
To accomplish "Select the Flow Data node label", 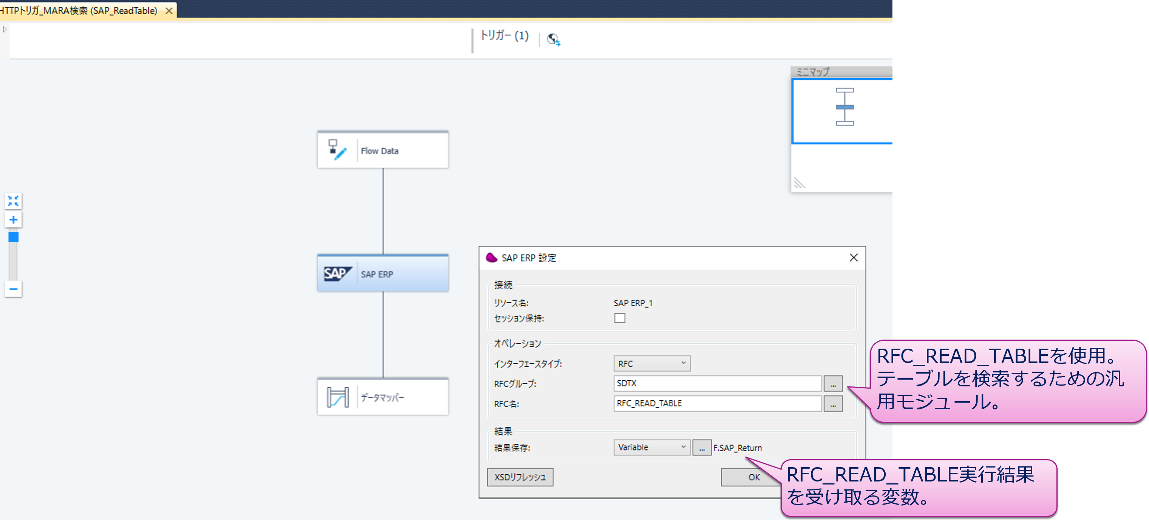I will click(380, 151).
